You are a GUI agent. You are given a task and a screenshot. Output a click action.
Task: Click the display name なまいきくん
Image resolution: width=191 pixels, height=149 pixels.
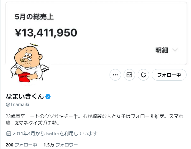pyautogui.click(x=25, y=96)
